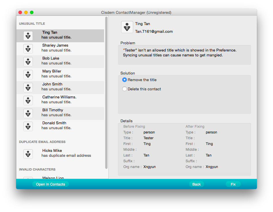Click the contact list vertical scrollbar
Viewport: 273px width, 212px height.
[x=106, y=93]
